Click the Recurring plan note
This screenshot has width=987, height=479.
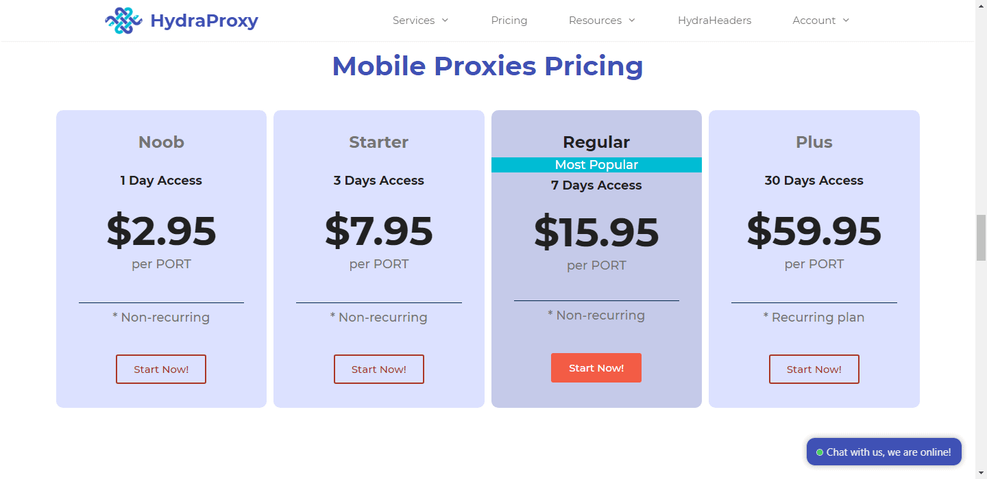[x=814, y=318]
